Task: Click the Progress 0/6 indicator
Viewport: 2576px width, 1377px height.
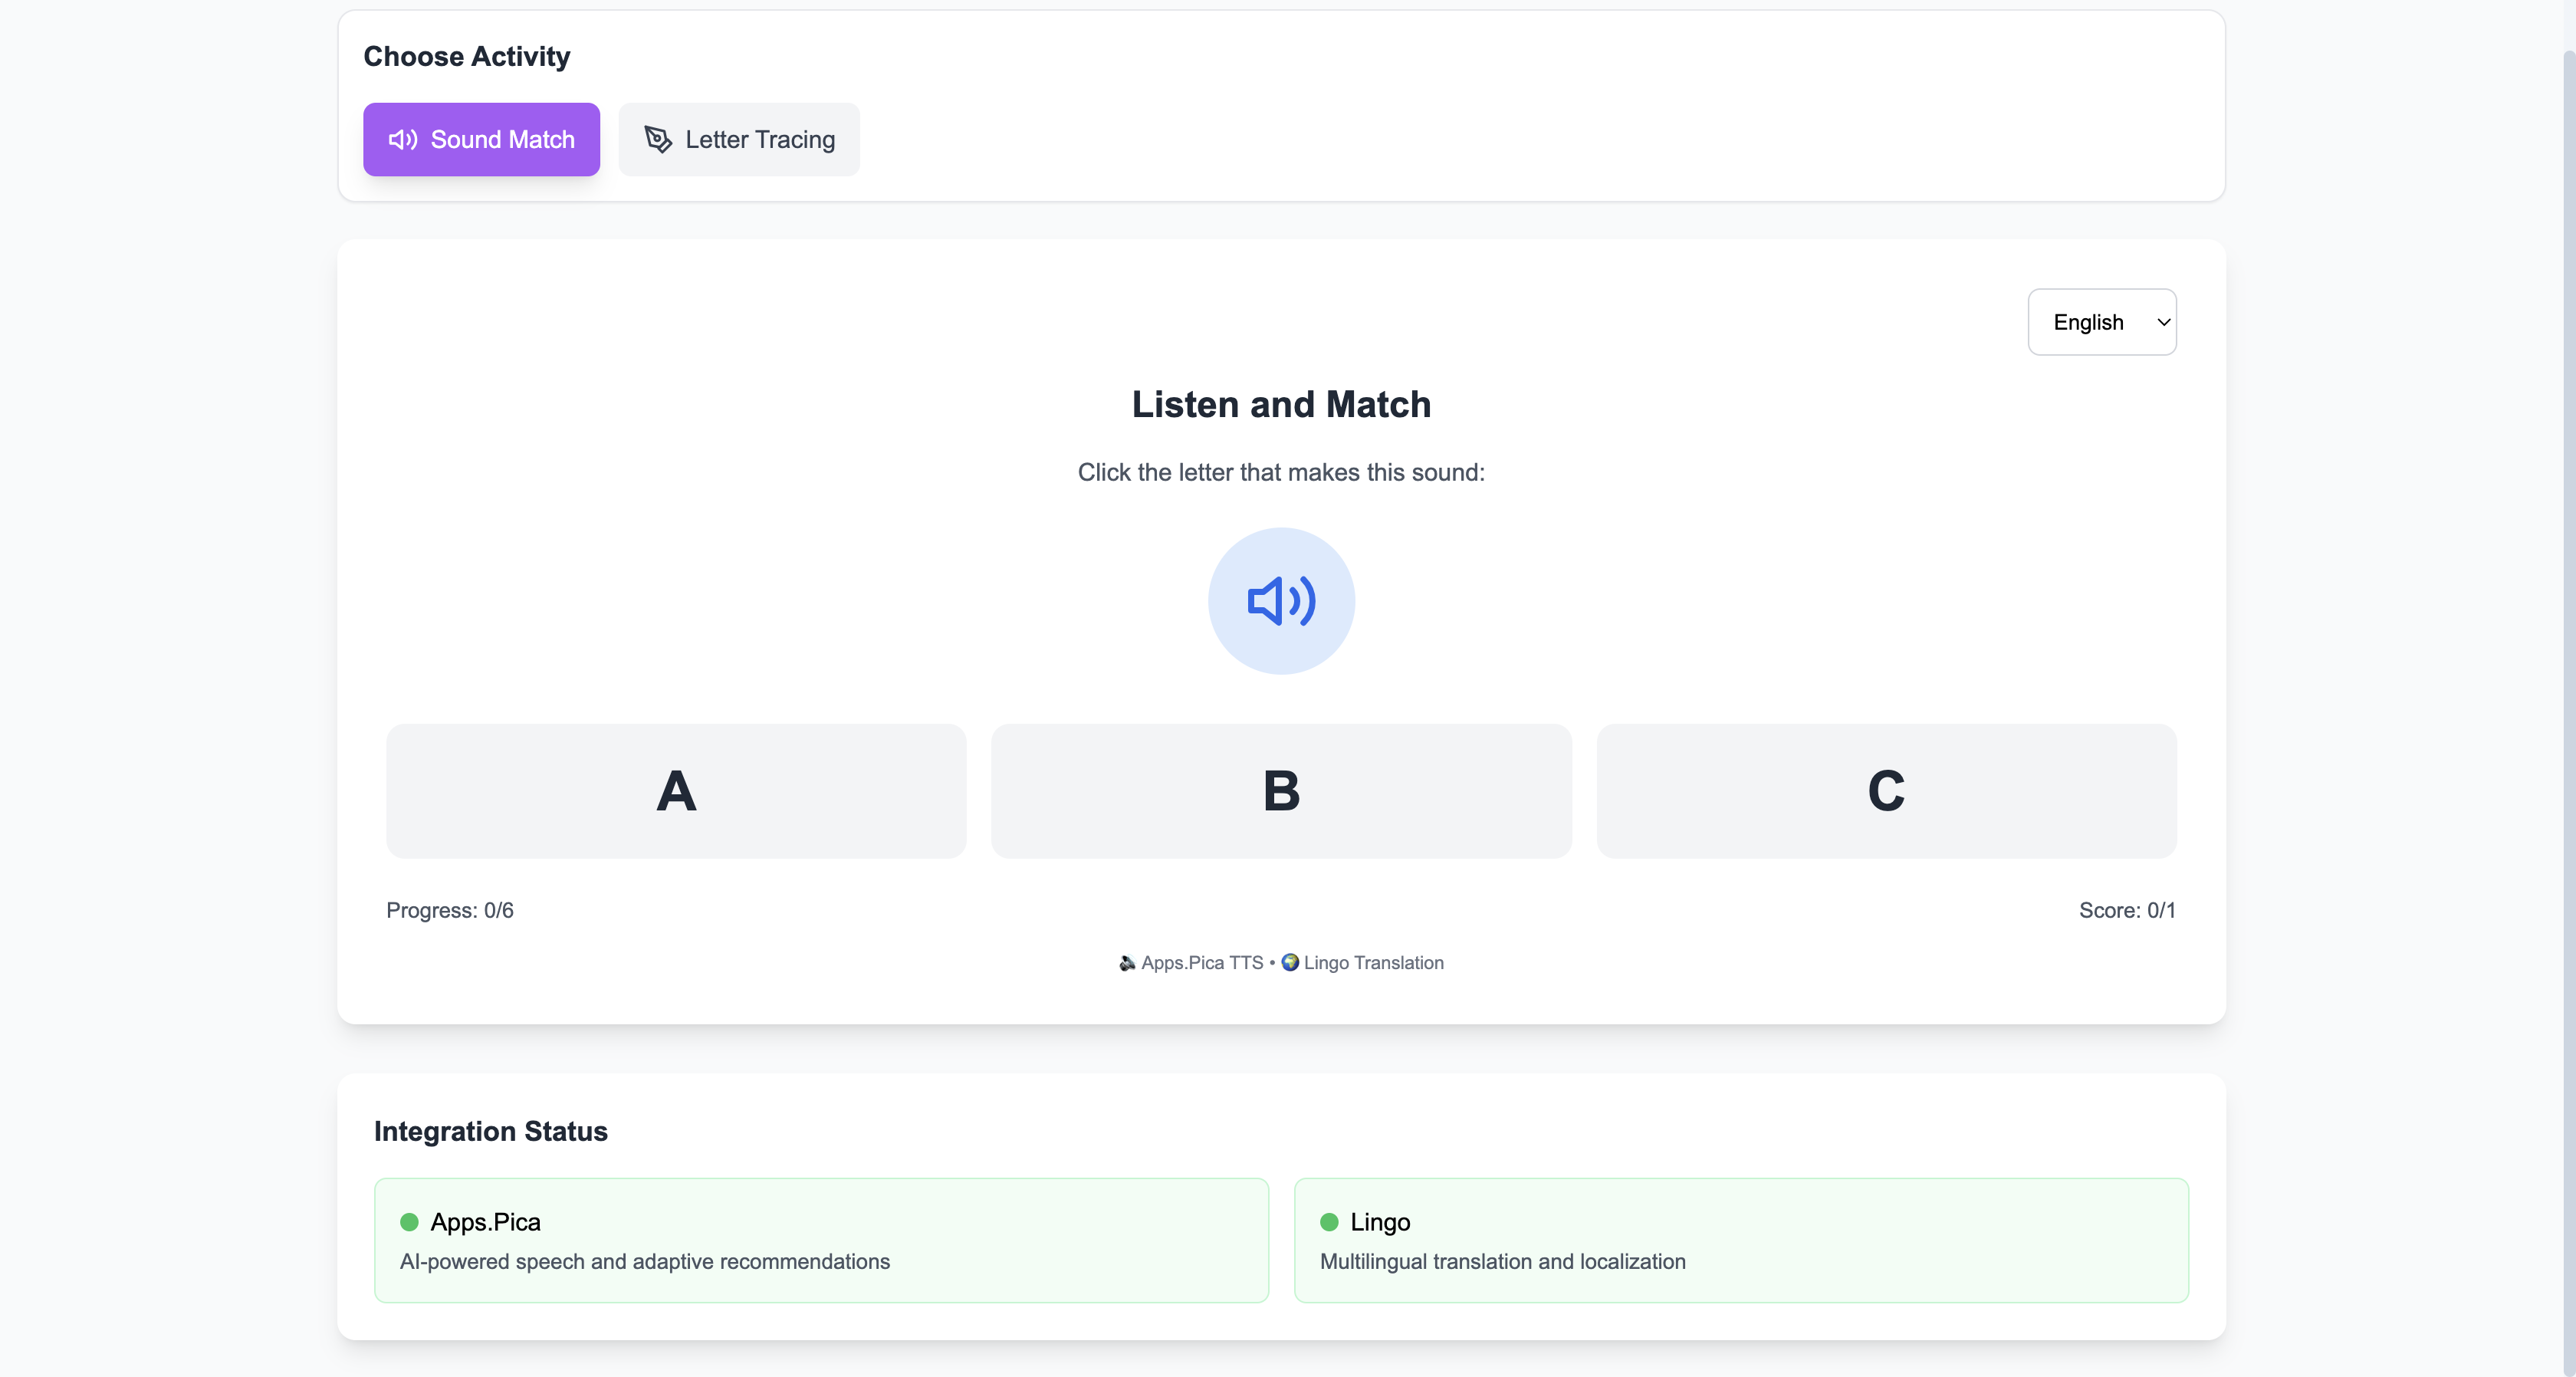Action: 450,910
